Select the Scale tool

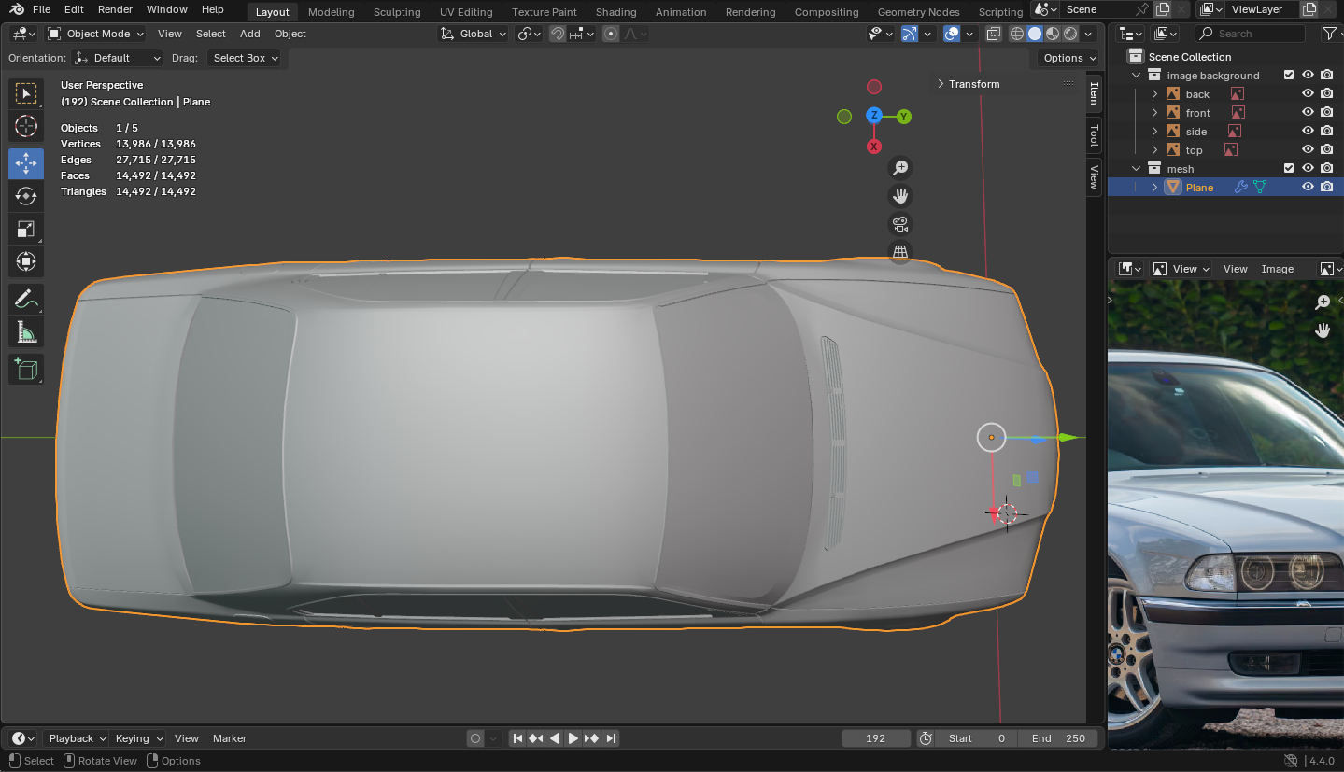coord(26,229)
